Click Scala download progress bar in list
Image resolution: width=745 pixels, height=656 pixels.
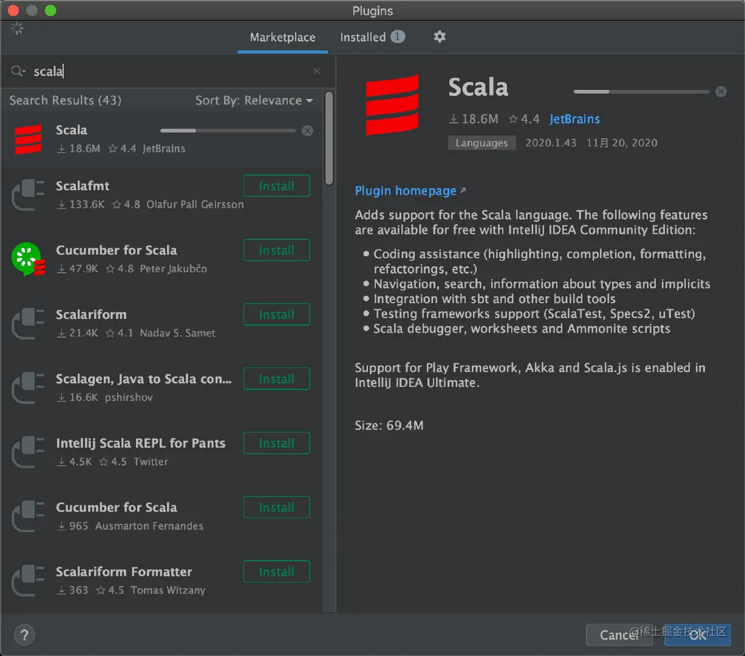tap(228, 131)
